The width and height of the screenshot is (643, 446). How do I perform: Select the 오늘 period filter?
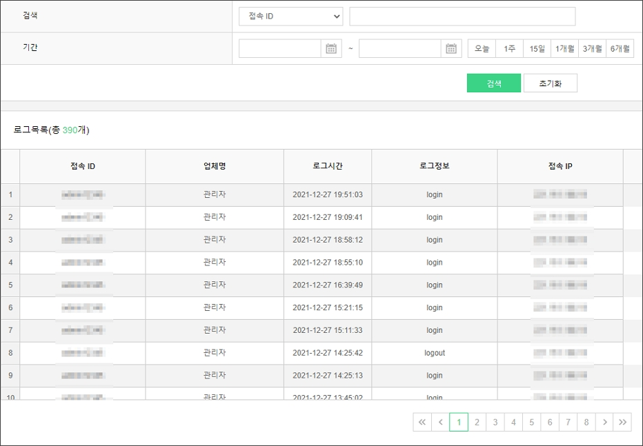482,48
